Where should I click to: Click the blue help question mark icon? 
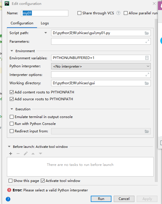[x=8, y=199]
